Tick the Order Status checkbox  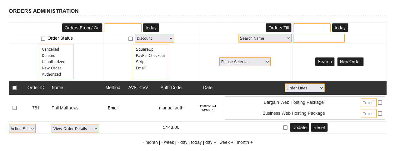[43, 39]
